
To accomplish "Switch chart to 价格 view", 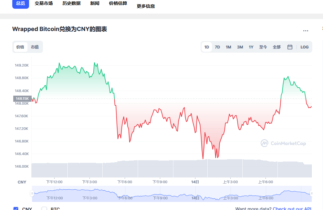I will tap(20, 47).
